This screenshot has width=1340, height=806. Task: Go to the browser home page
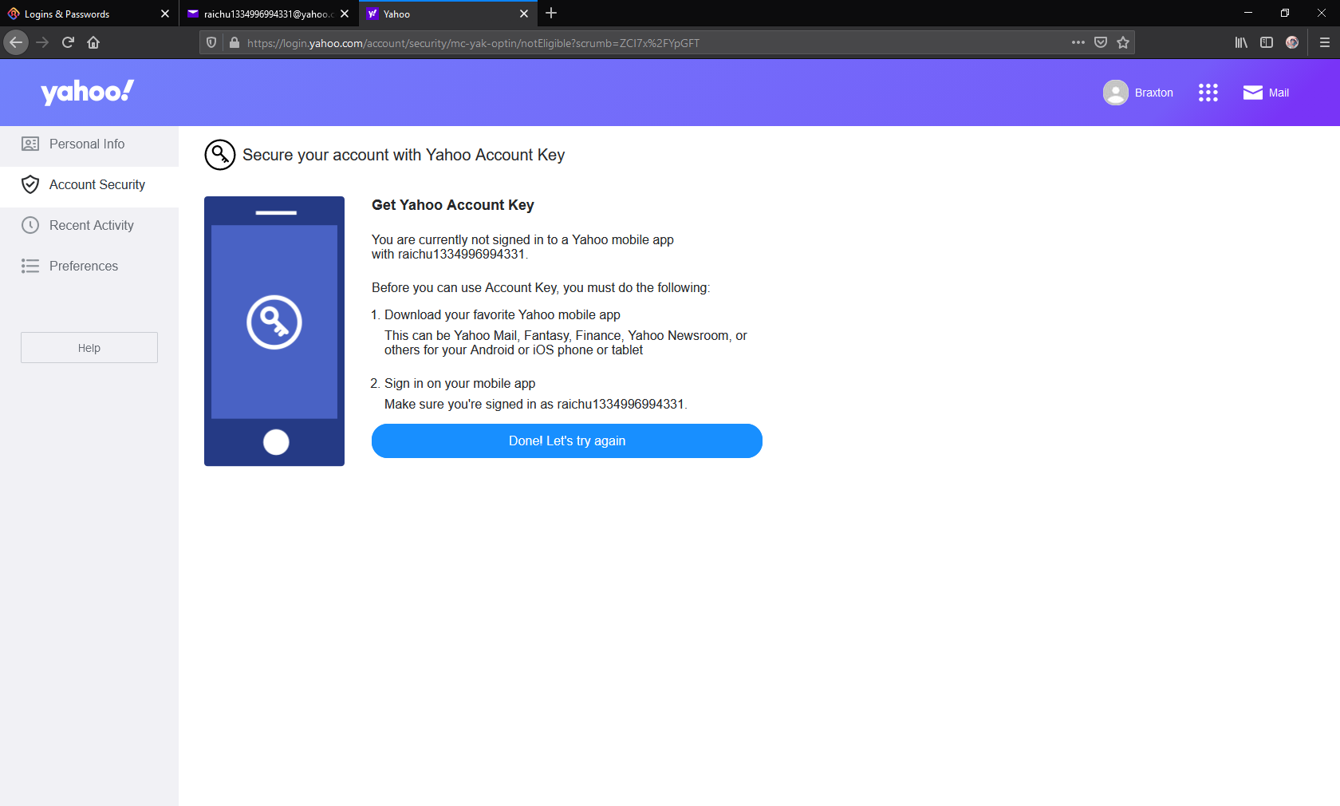pos(93,42)
